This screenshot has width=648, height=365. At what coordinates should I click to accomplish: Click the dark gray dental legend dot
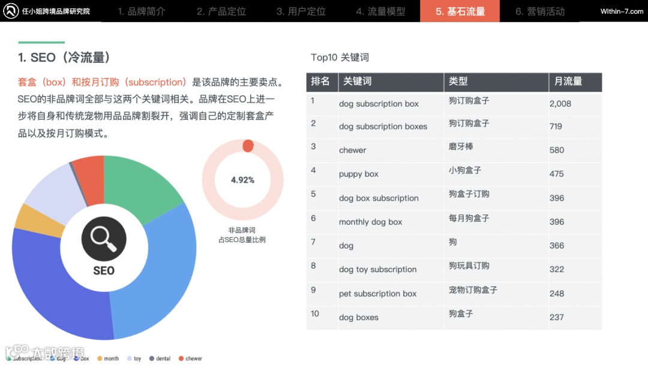click(x=151, y=358)
